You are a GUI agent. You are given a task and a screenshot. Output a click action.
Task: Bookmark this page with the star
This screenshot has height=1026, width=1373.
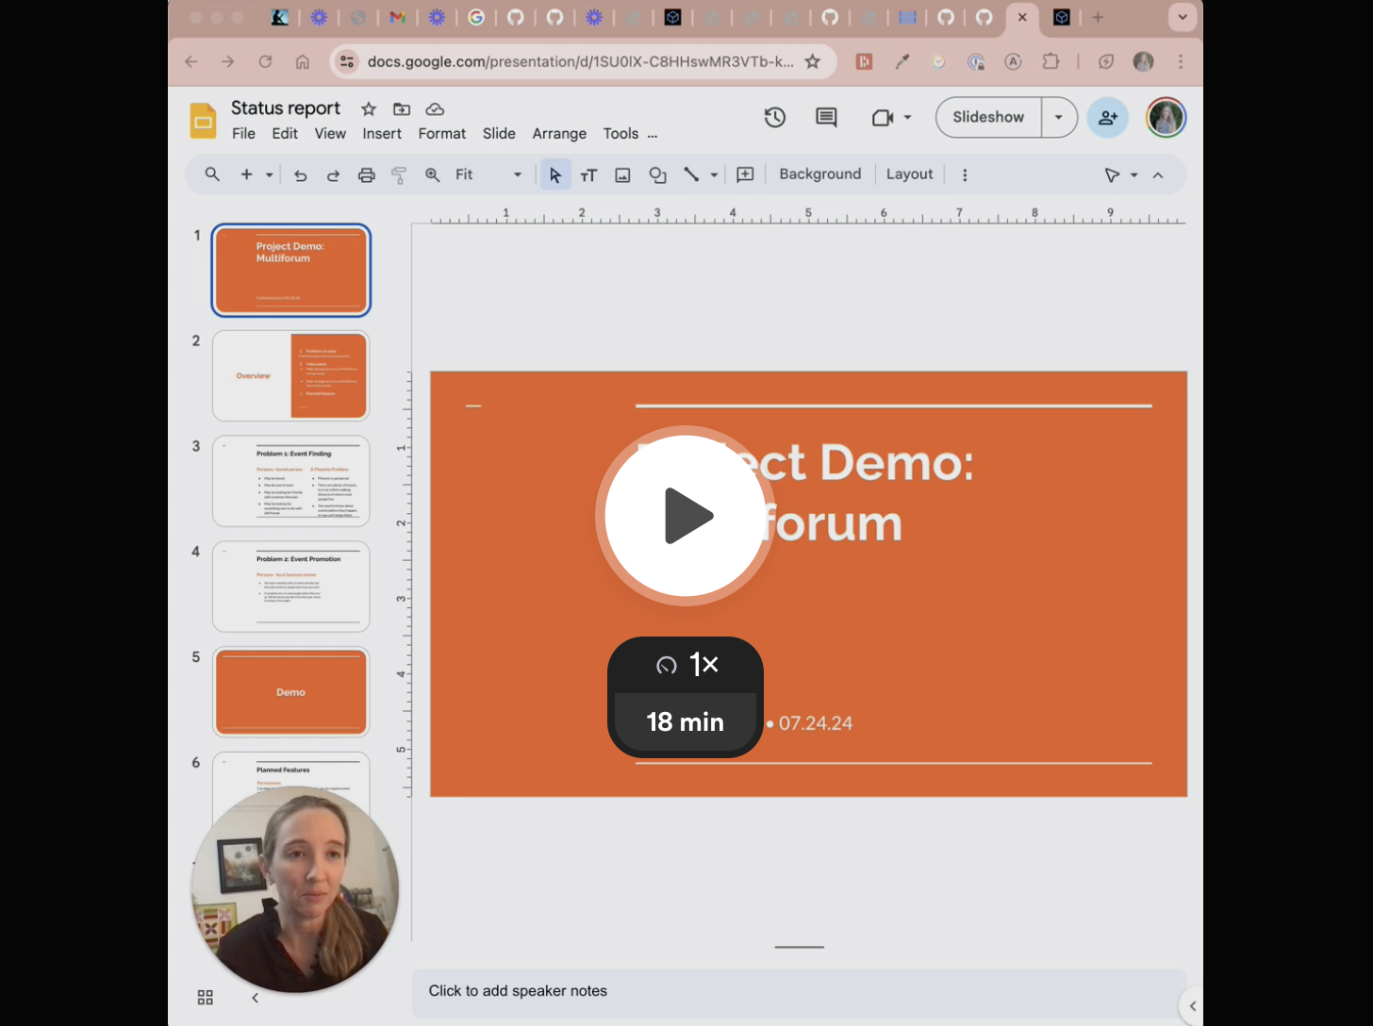813,61
